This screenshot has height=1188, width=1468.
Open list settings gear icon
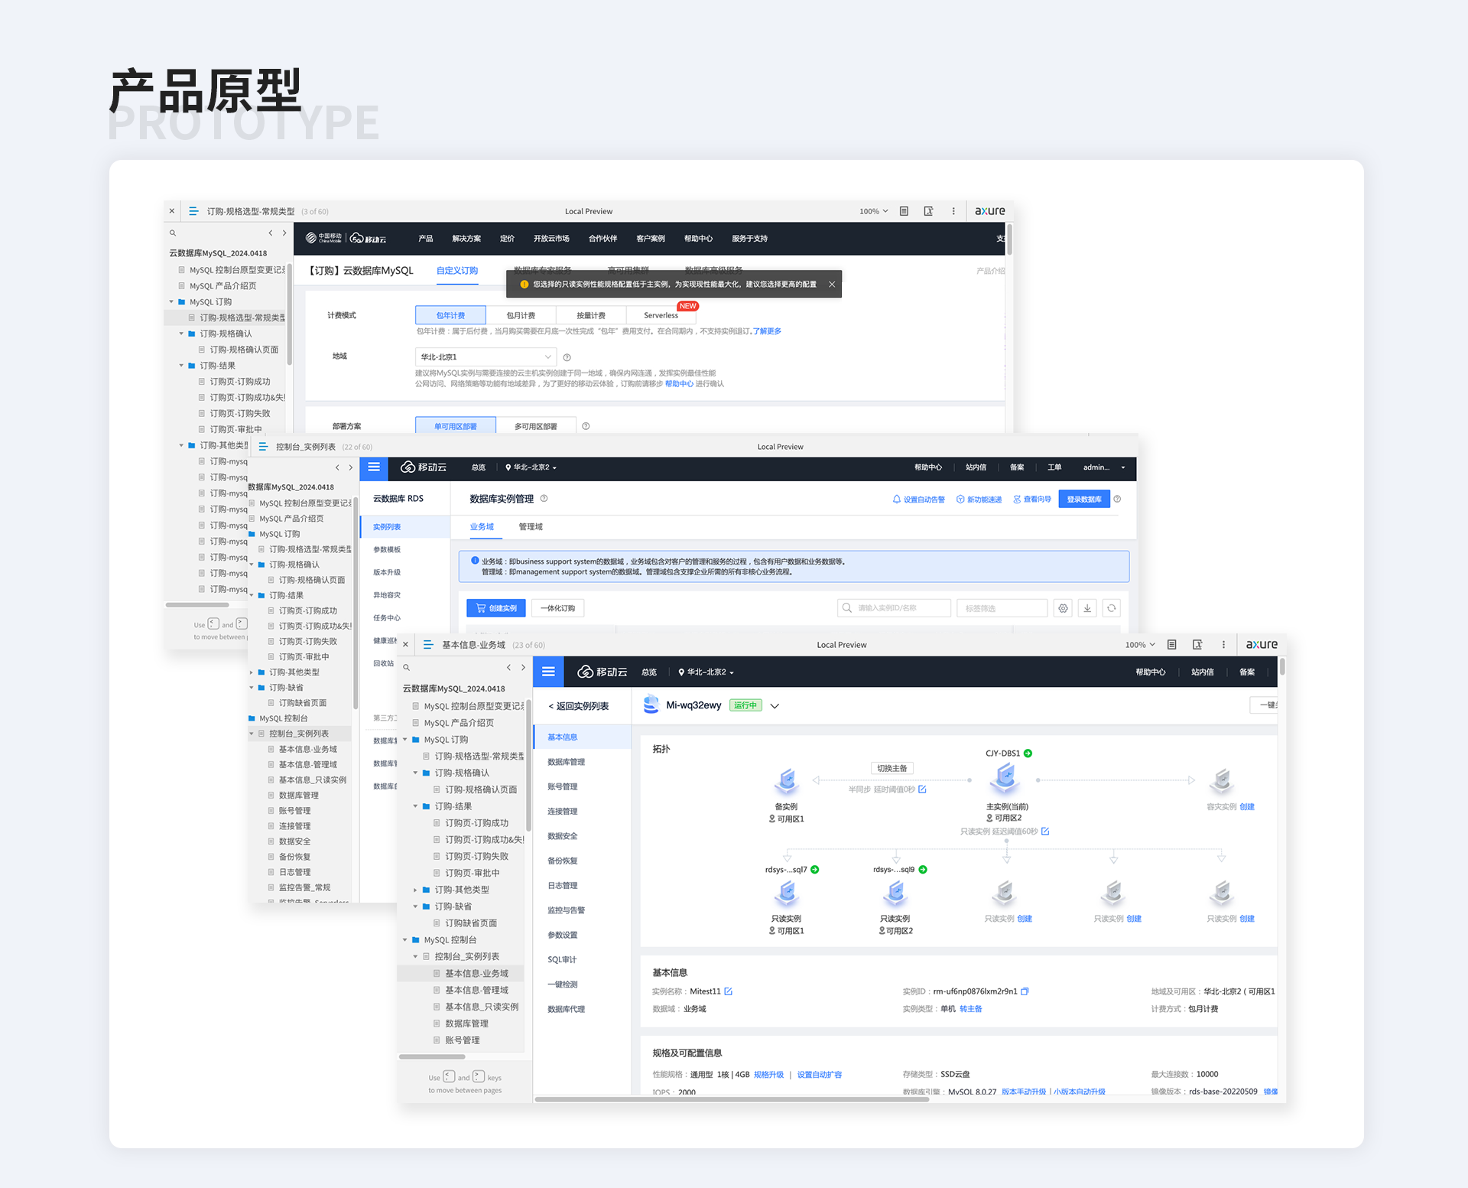pos(1063,608)
